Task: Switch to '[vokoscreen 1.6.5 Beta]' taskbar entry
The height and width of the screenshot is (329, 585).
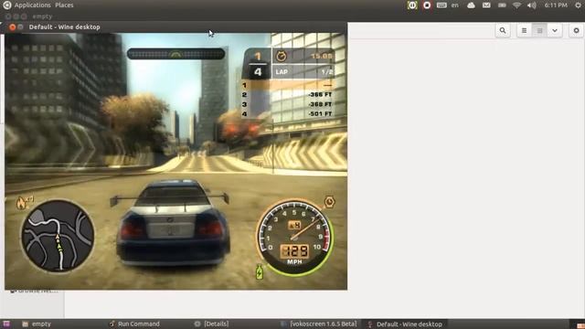Action: (319, 324)
